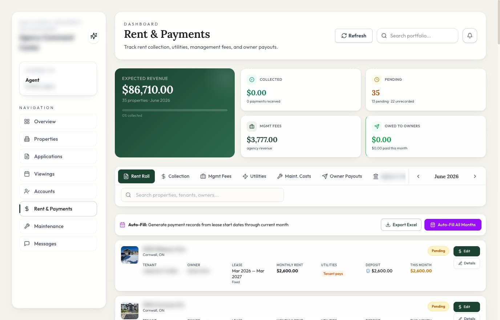Select Rent & Payments in the navigation
Viewport: 500px width, 320px height.
tap(58, 209)
